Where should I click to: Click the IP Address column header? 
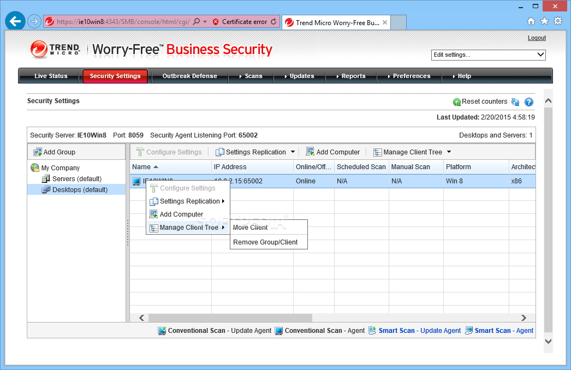click(252, 167)
